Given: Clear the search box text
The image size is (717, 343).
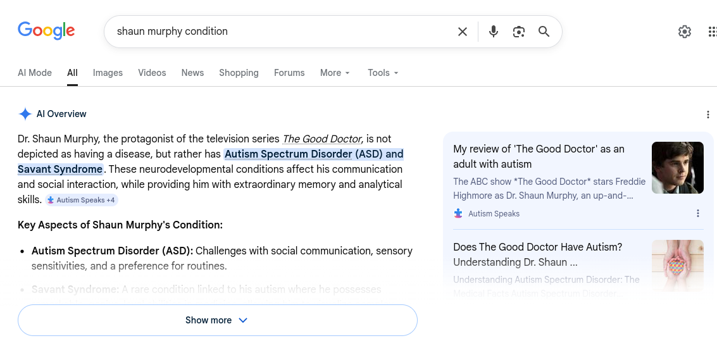Looking at the screenshot, I should (463, 32).
